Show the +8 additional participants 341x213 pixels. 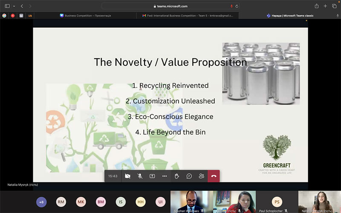click(41, 202)
